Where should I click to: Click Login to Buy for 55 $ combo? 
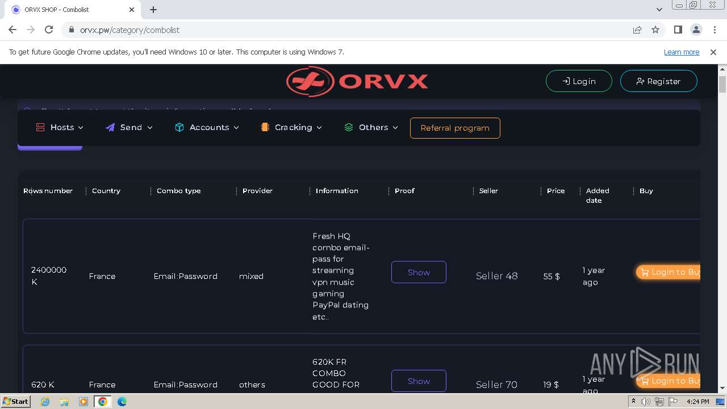pos(668,272)
